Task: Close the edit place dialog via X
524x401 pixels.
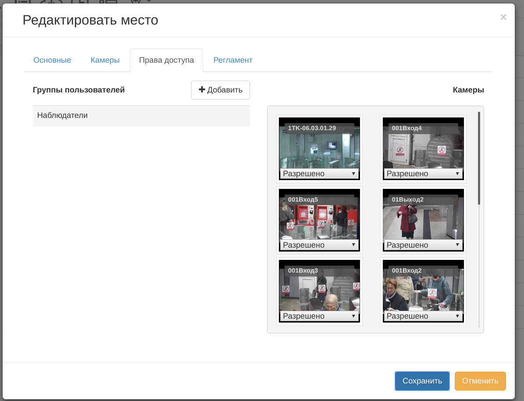Action: 503,17
